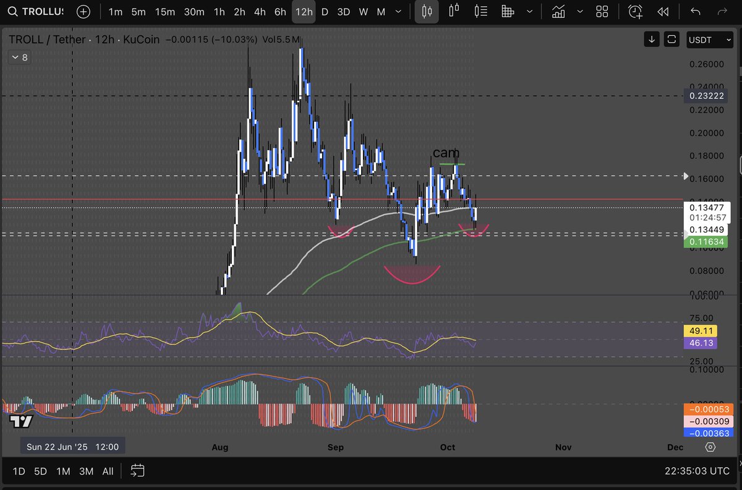The height and width of the screenshot is (490, 742).
Task: Select the candlestick chart type icon
Action: [x=426, y=12]
